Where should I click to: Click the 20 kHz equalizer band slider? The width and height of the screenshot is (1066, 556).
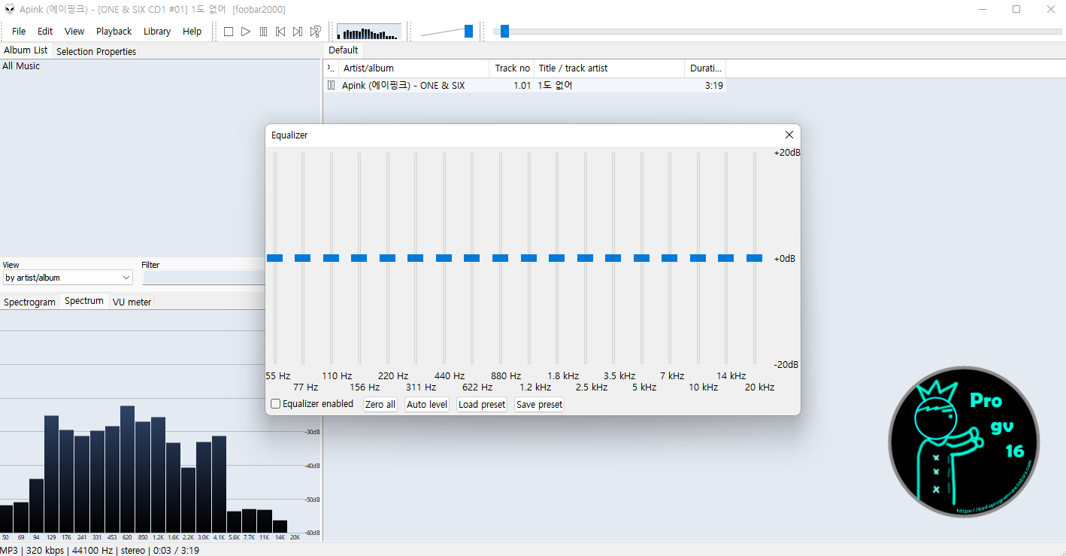pos(755,258)
